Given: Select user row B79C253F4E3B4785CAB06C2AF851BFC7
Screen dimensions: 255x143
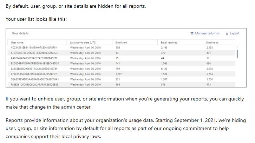Looking at the screenshot, I should coord(34,74).
